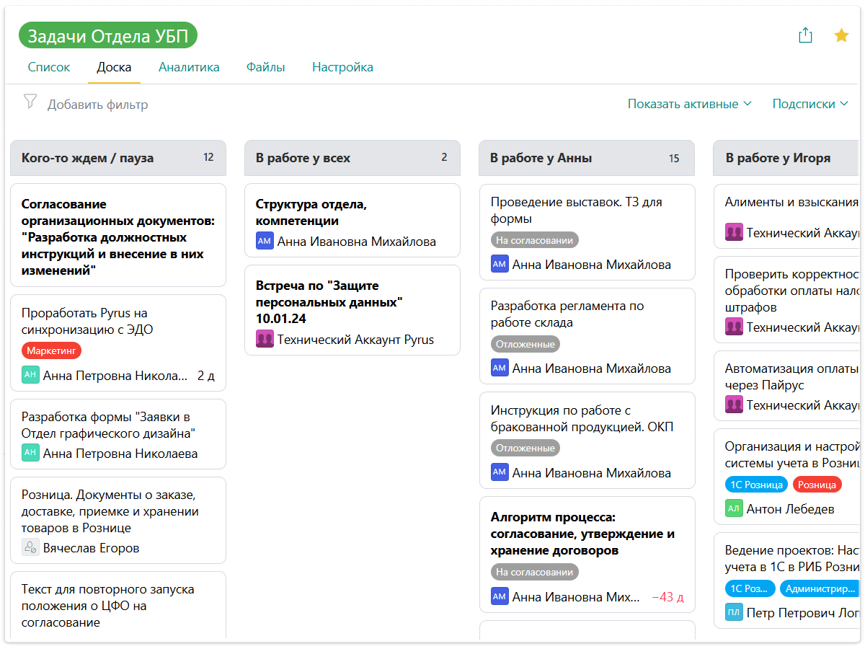Image resolution: width=865 pixels, height=649 pixels.
Task: Click the Добавить фильтр field
Action: point(98,105)
